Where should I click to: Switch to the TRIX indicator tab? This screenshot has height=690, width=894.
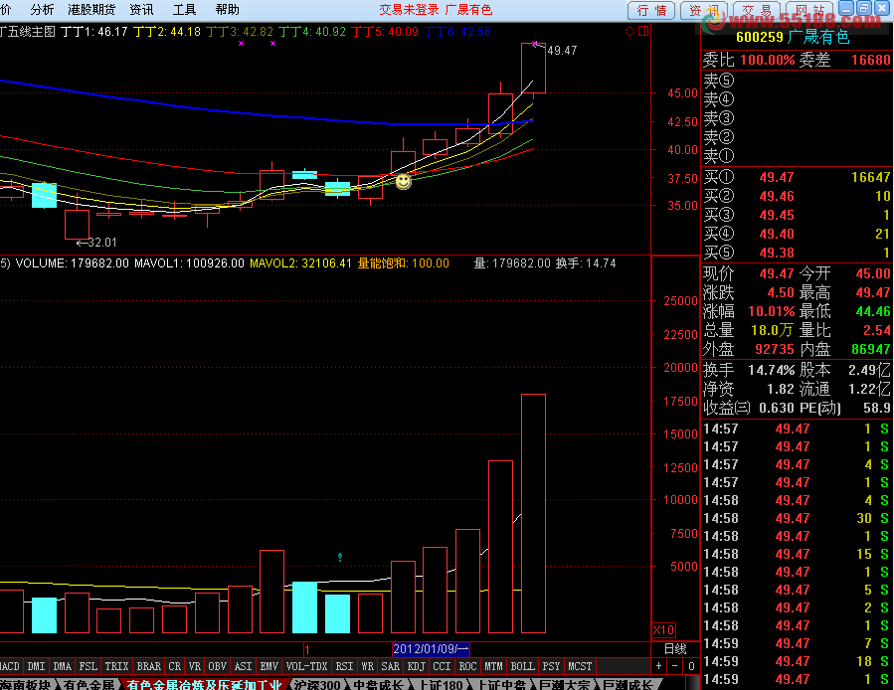pos(116,666)
